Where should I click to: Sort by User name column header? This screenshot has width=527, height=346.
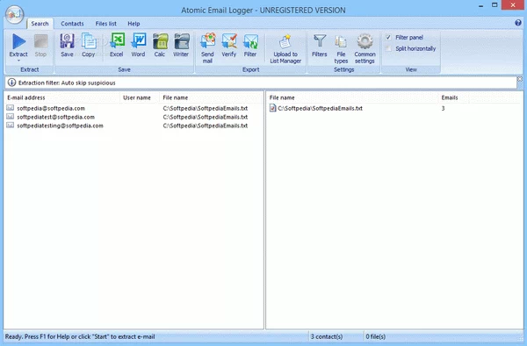[x=140, y=97]
